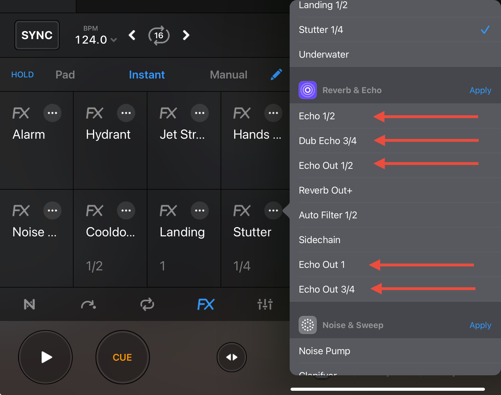Click the pitch bend nudge control
501x395 pixels.
point(232,357)
